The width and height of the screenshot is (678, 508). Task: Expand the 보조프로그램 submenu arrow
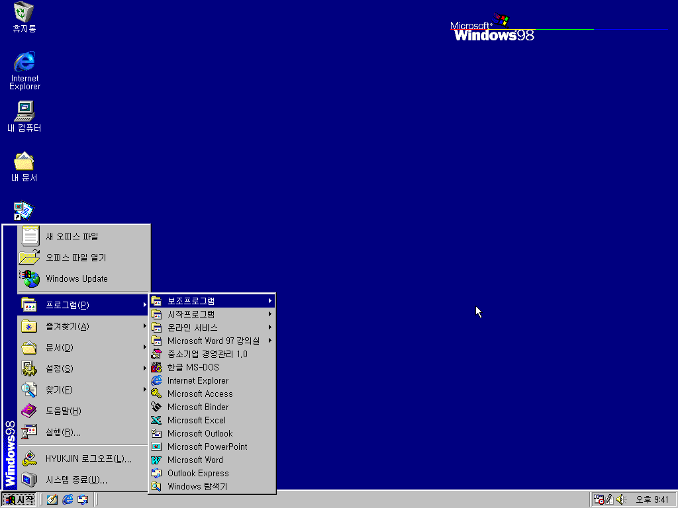click(270, 301)
